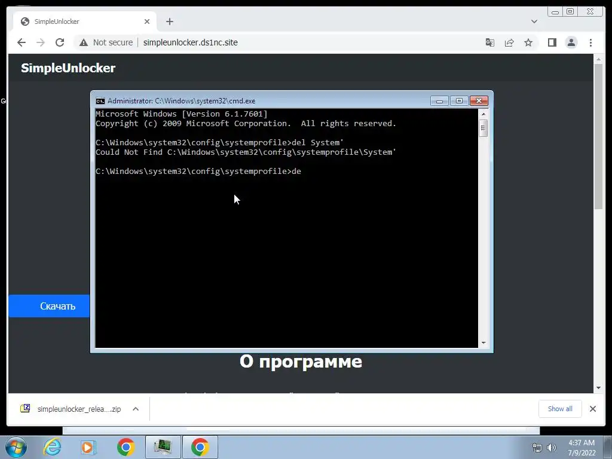Click the Скачать download button
The image size is (612, 459).
(49, 306)
